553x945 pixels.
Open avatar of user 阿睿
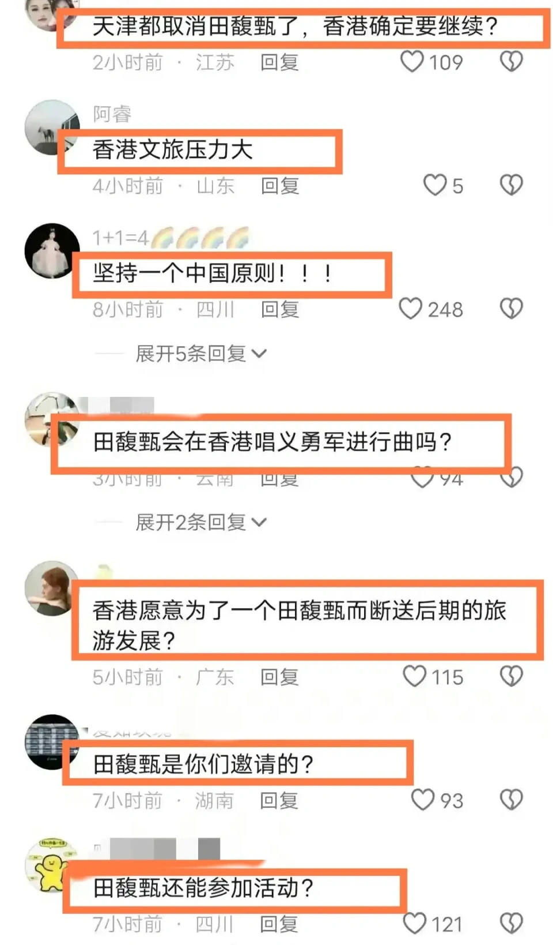click(52, 127)
